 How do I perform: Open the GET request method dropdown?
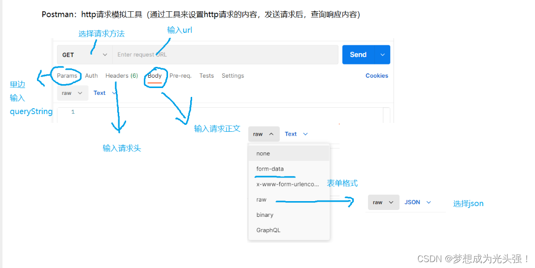pos(85,55)
